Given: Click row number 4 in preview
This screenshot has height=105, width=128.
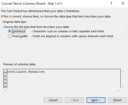Looking at the screenshot, I should (x=5, y=82).
